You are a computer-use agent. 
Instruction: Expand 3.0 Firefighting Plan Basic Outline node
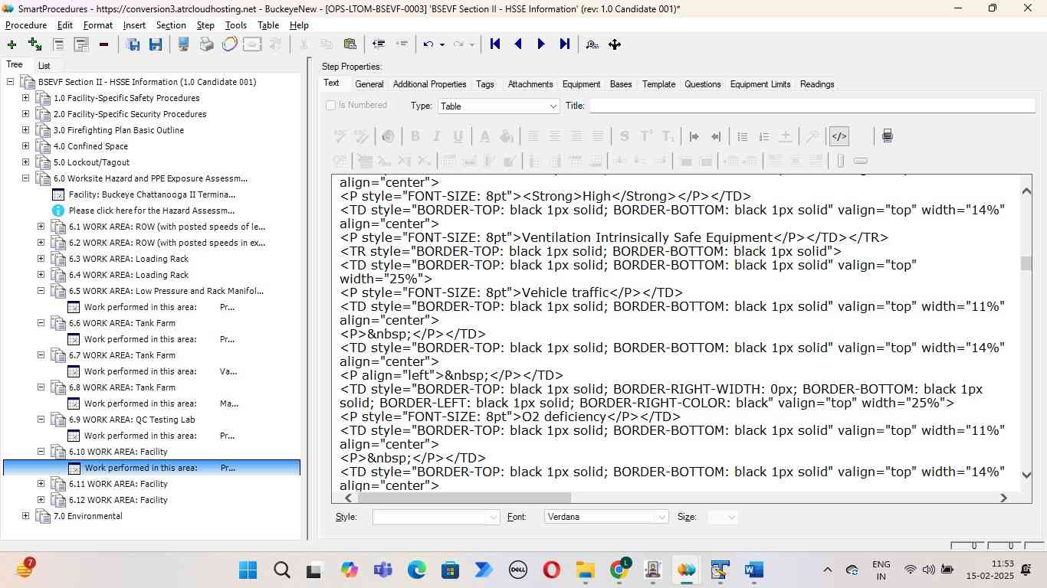25,130
